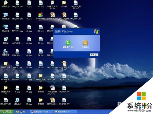This screenshot has width=153, height=114.
Task: Select the A2.jpg file icon
Action: tap(29, 51)
